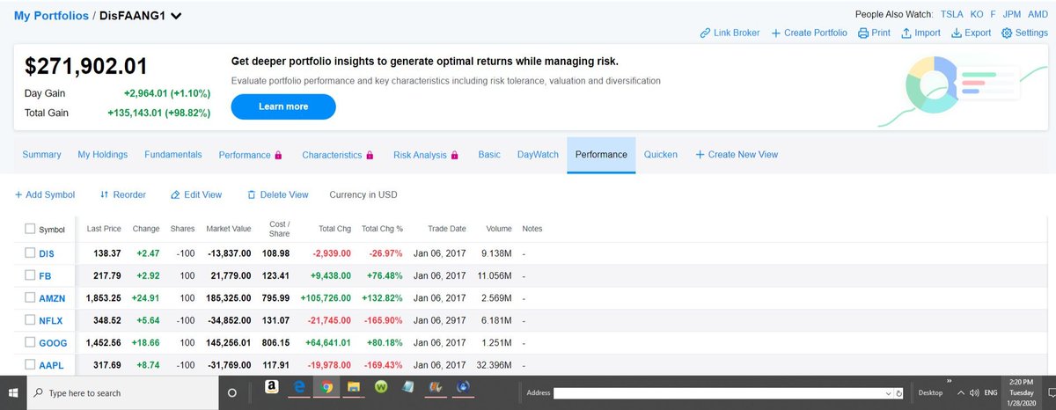
Task: Open the JPM ticker link
Action: coord(1013,14)
